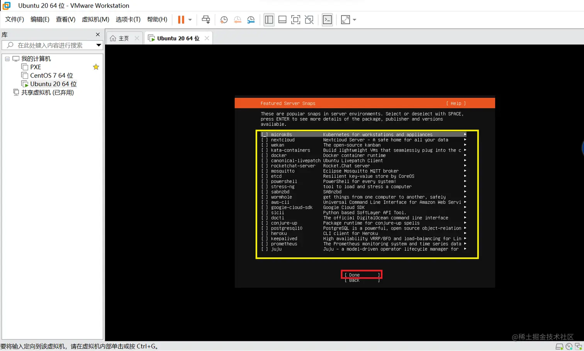This screenshot has height=351, width=584.
Task: Click the Done button
Action: pyautogui.click(x=362, y=275)
